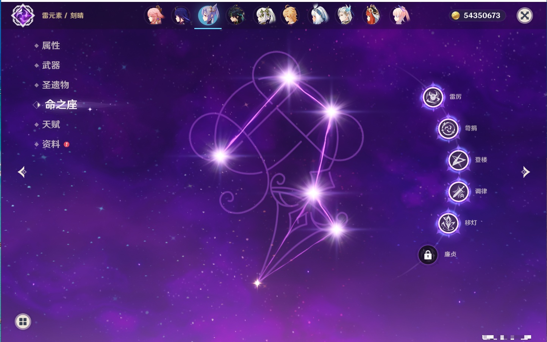This screenshot has height=342, width=547.
Task: Click the 调律 label text
Action: 481,191
